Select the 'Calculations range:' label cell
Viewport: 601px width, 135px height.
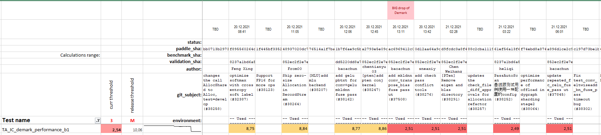51,55
